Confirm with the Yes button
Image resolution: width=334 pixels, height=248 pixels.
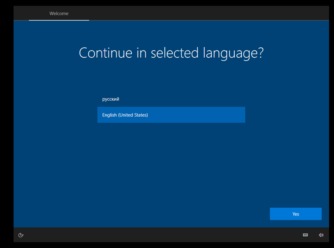(296, 214)
